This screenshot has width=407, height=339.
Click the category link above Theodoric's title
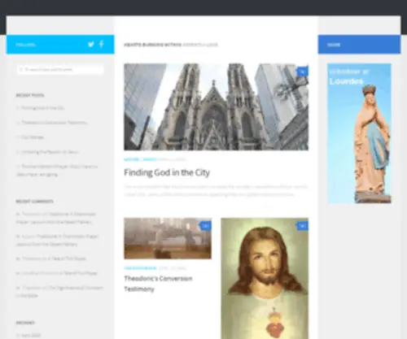pos(140,268)
